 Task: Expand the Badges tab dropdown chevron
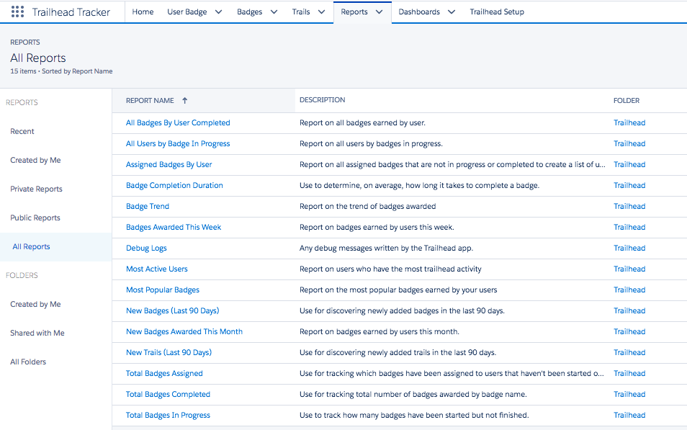[274, 12]
